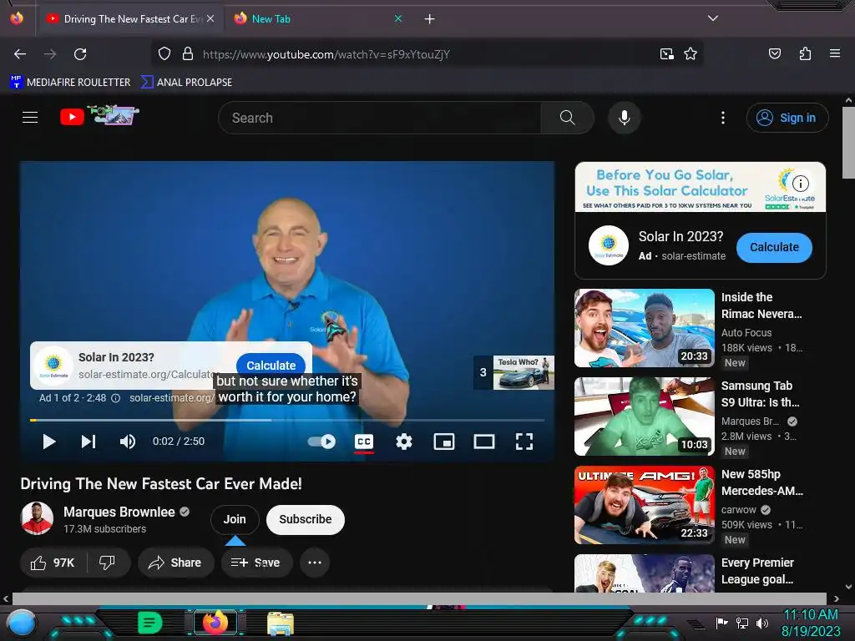
Task: Click the browser URL address field
Action: pos(425,54)
